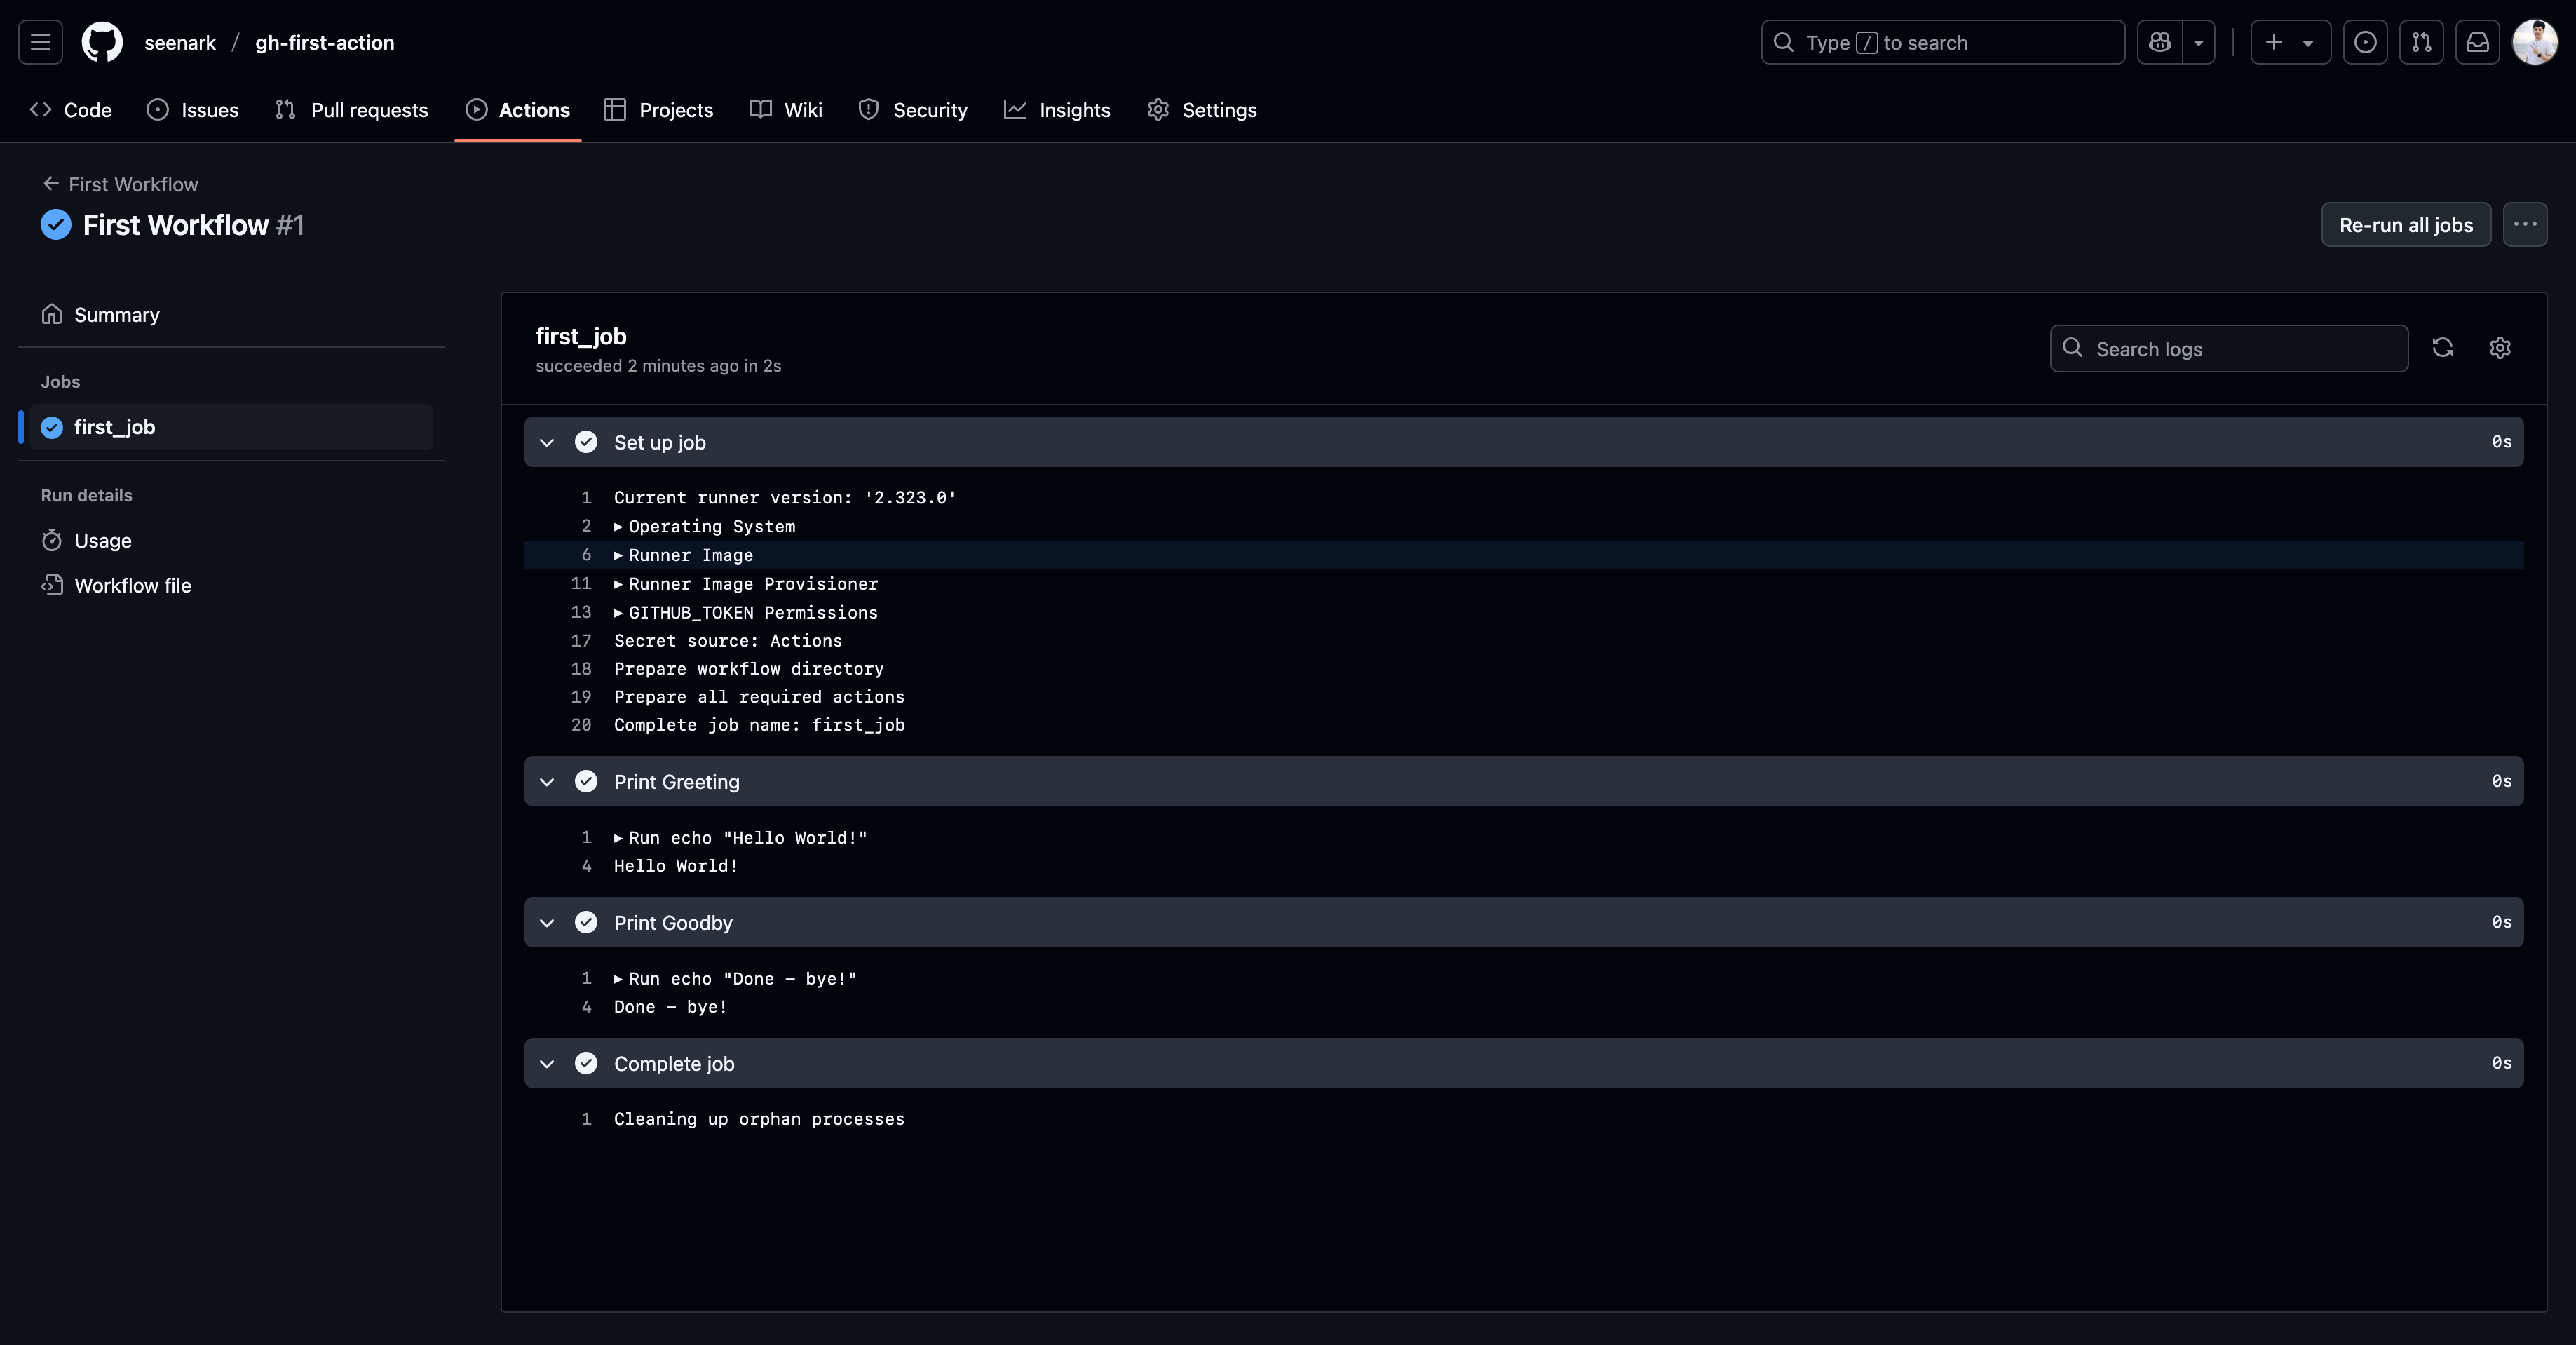Open the Copilot chat icon

click(x=2160, y=42)
